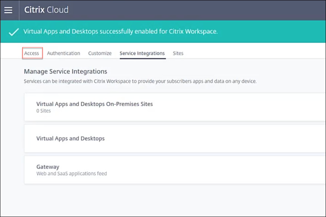Click the success notification banner message
The image size is (326, 217).
[x=120, y=32]
